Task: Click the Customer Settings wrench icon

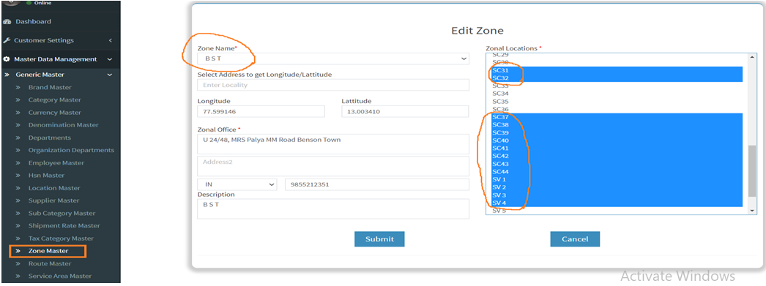Action: tap(7, 40)
